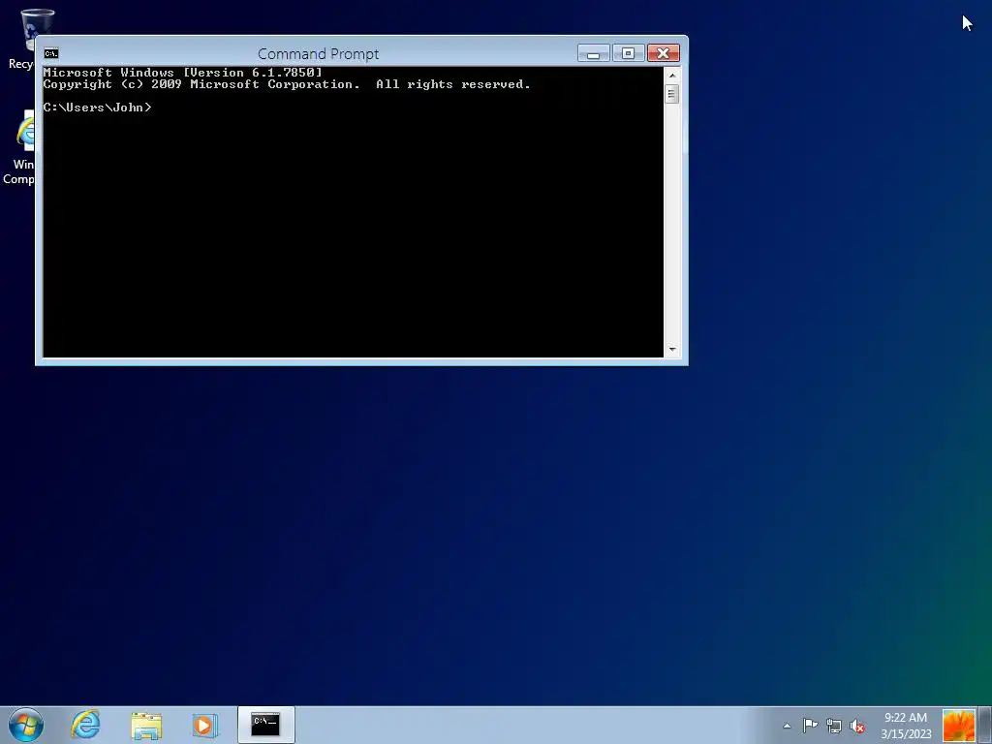Show hidden tray icons arrow
The image size is (992, 744).
[x=787, y=726]
